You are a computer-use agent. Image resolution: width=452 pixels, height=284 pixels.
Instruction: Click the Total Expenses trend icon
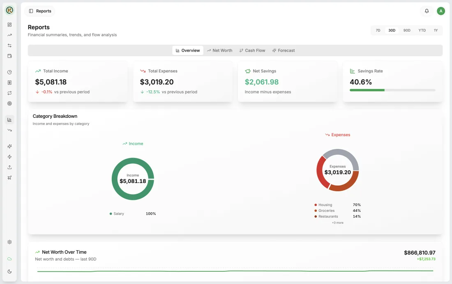pyautogui.click(x=143, y=71)
